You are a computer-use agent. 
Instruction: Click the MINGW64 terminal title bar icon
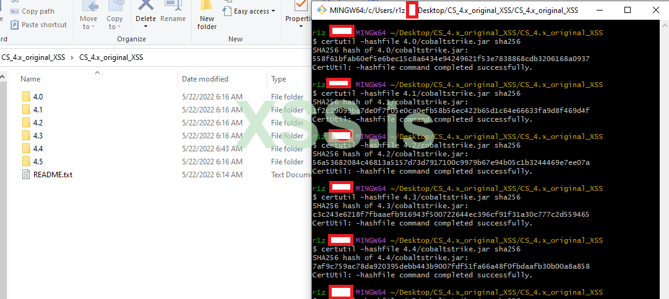click(x=321, y=11)
